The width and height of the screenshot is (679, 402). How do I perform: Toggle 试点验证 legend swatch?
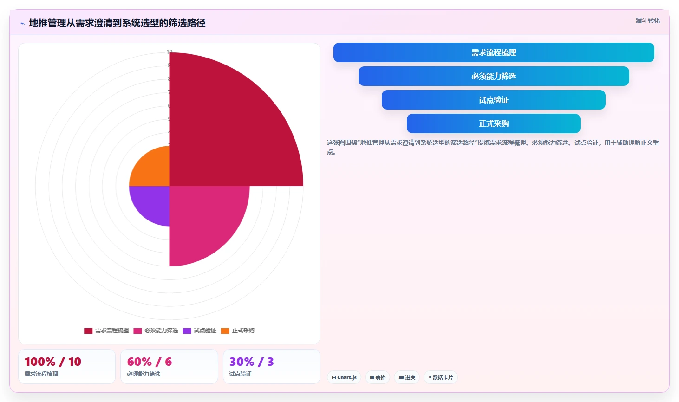tap(187, 331)
